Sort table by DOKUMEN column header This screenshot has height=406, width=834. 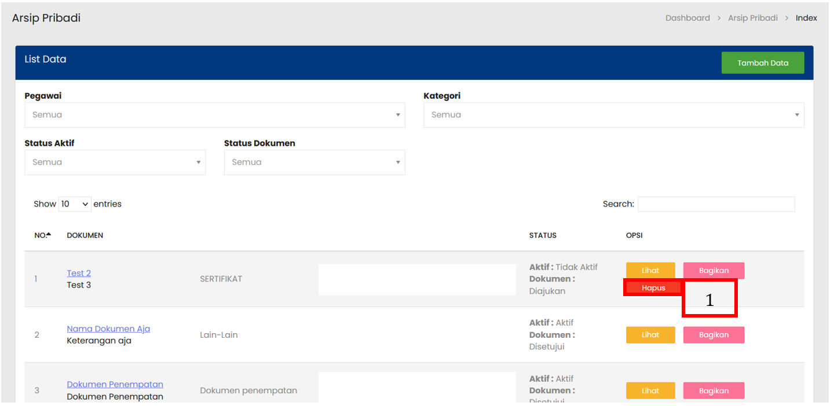coord(85,235)
